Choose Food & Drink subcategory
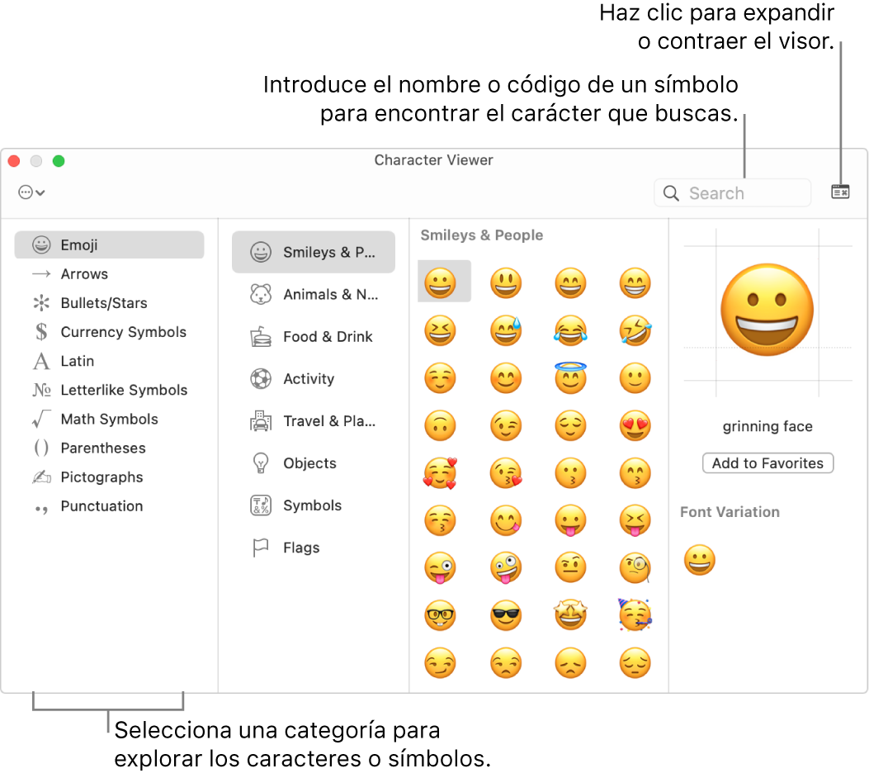Viewport: 869px width, 778px height. (x=313, y=337)
